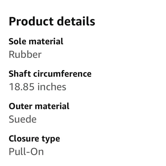Image resolution: width=166 pixels, height=166 pixels.
Task: Click the 18.85 inches value
Action: coord(37,87)
